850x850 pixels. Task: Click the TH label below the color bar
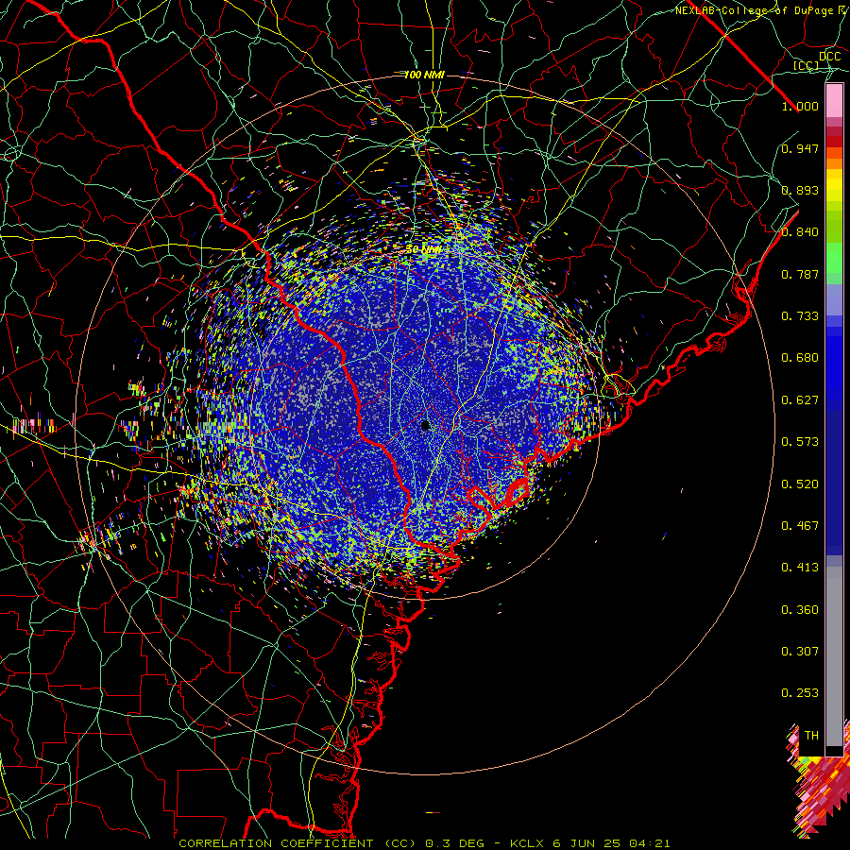(811, 736)
